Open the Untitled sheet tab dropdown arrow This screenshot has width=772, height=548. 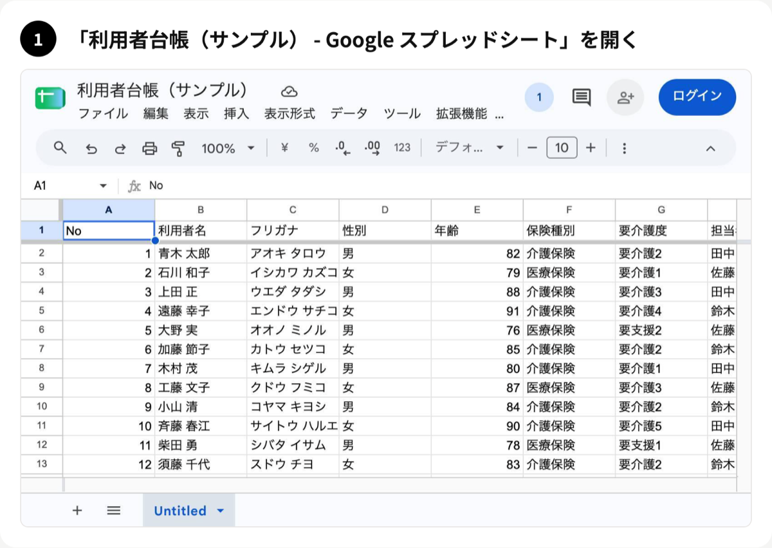[221, 511]
